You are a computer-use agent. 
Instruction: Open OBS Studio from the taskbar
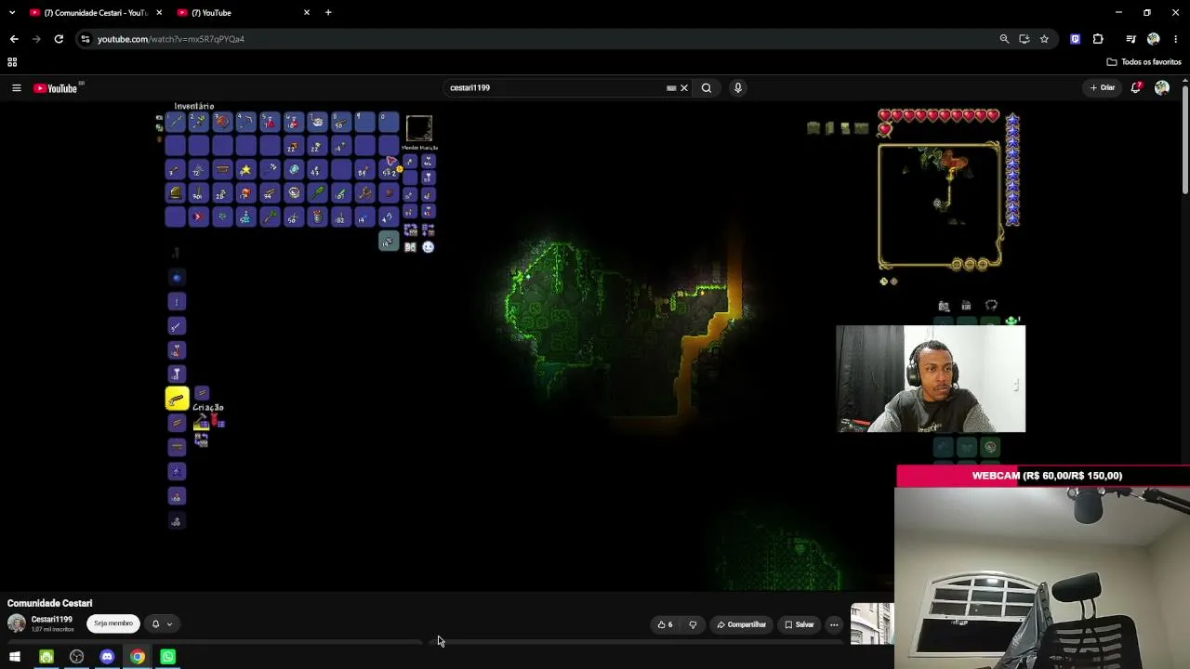tap(76, 657)
